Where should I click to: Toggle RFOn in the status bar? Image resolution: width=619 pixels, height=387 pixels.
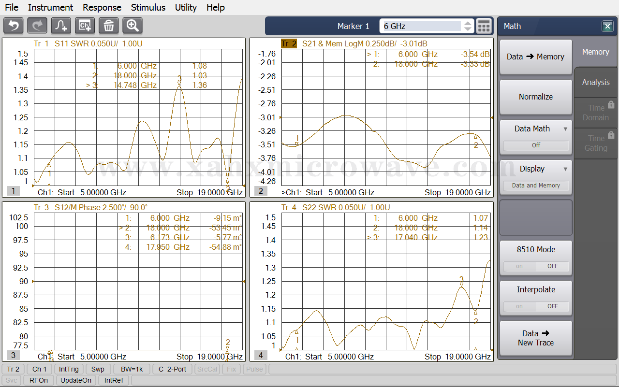click(x=39, y=380)
